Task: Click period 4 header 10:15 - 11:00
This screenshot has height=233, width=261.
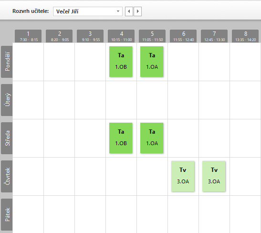Action: [121, 36]
